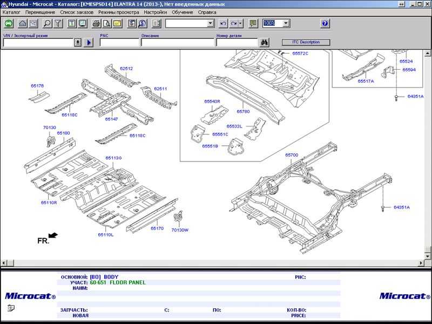The width and height of the screenshot is (432, 324).
Task: Click the green car vehicle icon
Action: (x=9, y=23)
